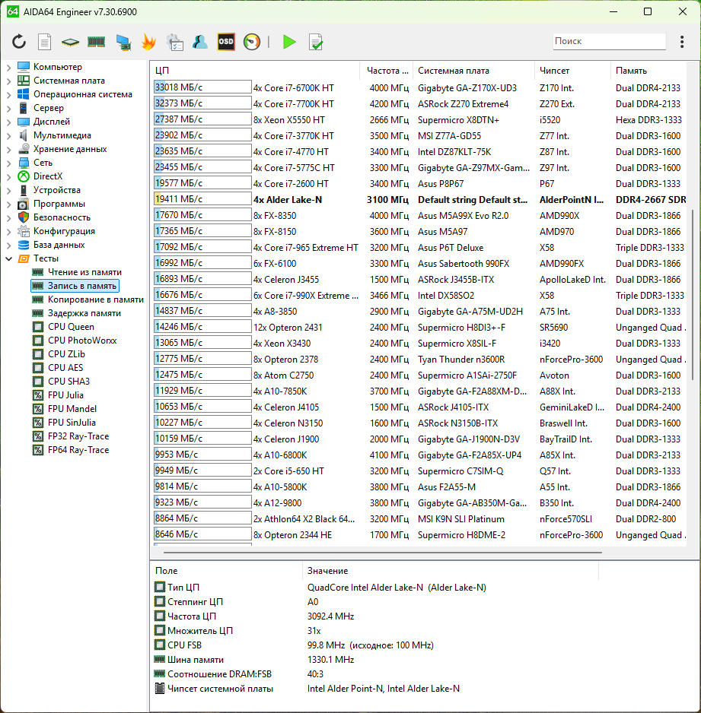The image size is (701, 713).
Task: Open the memory and cache benchmark icon
Action: click(x=96, y=42)
